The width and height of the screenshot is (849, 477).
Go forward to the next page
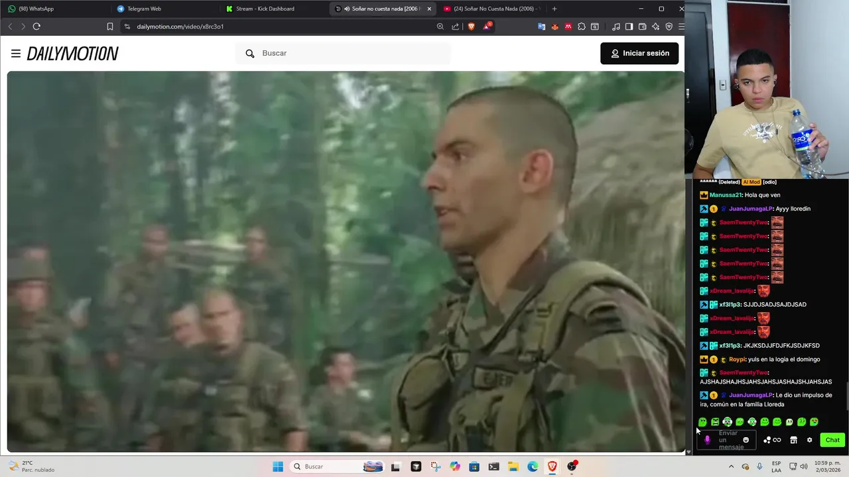(x=23, y=26)
